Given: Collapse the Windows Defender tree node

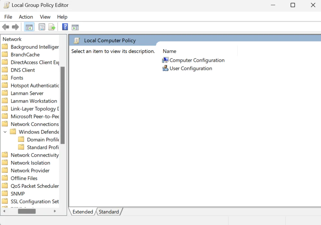Looking at the screenshot, I should click(5, 132).
